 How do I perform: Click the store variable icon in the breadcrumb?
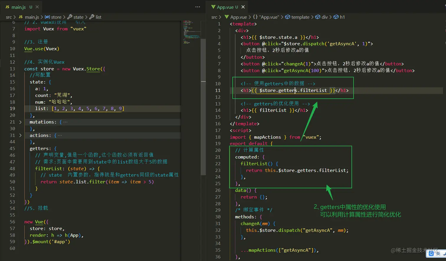47,17
